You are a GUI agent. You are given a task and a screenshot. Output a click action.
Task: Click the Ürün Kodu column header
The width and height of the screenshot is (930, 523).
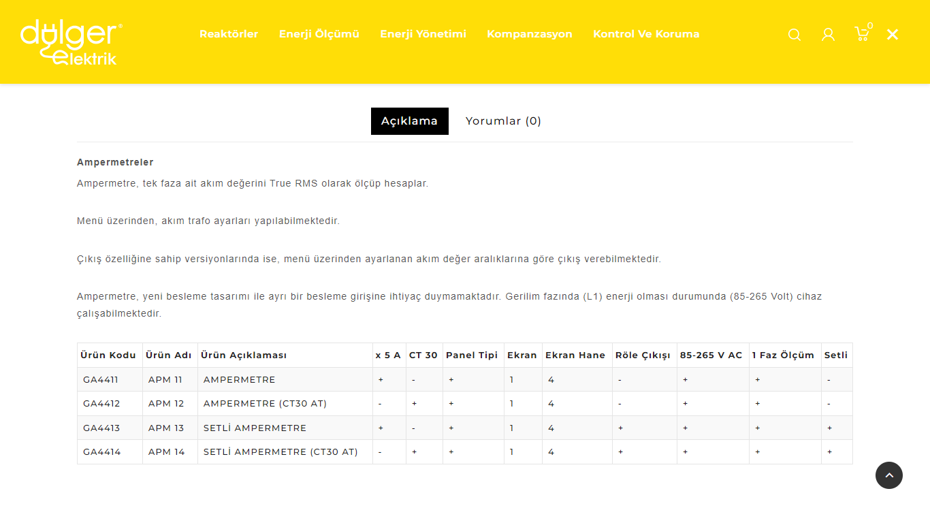click(x=108, y=355)
